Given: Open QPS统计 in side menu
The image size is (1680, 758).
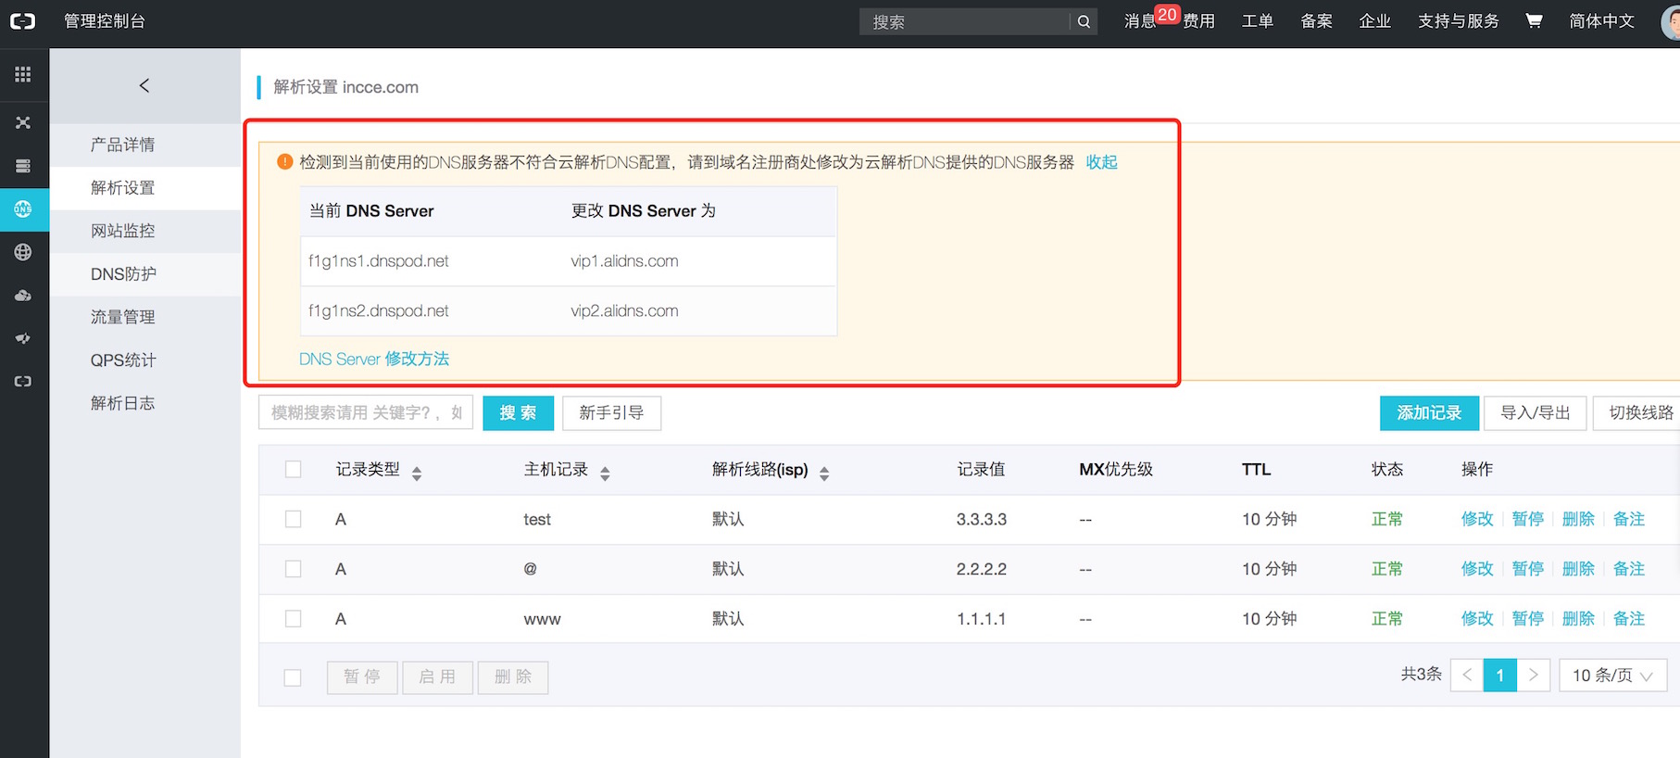Looking at the screenshot, I should click(145, 360).
